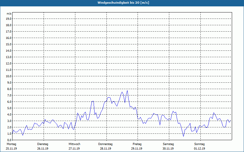Image resolution: width=244 pixels, height=152 pixels.
Task: Select the 'Dienstag' day label
Action: [43, 144]
